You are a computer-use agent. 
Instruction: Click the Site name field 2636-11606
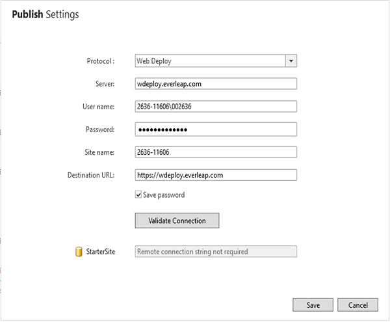click(x=215, y=152)
